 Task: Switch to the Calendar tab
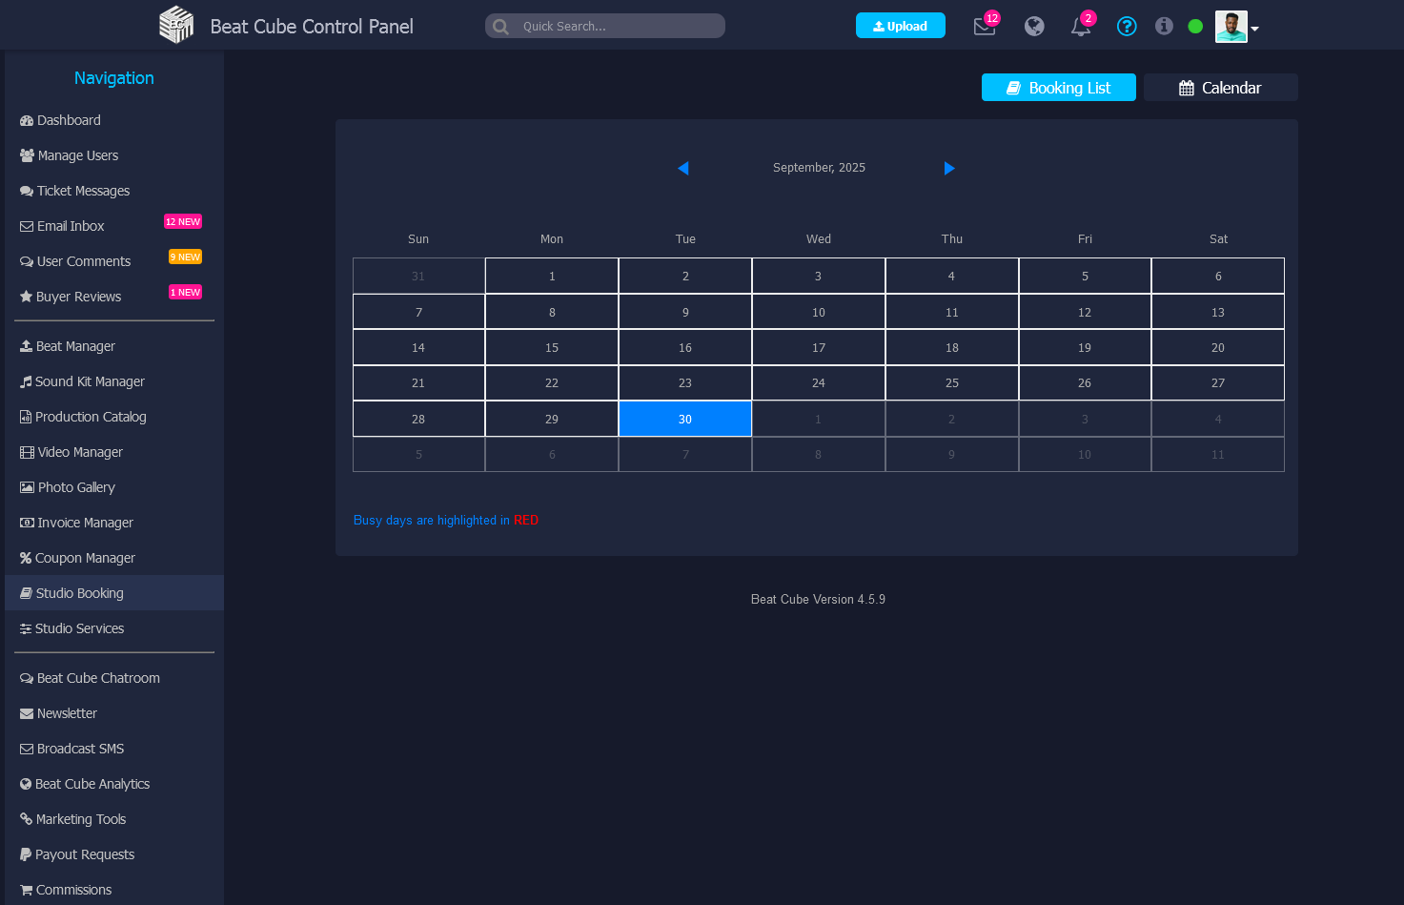[x=1220, y=88]
